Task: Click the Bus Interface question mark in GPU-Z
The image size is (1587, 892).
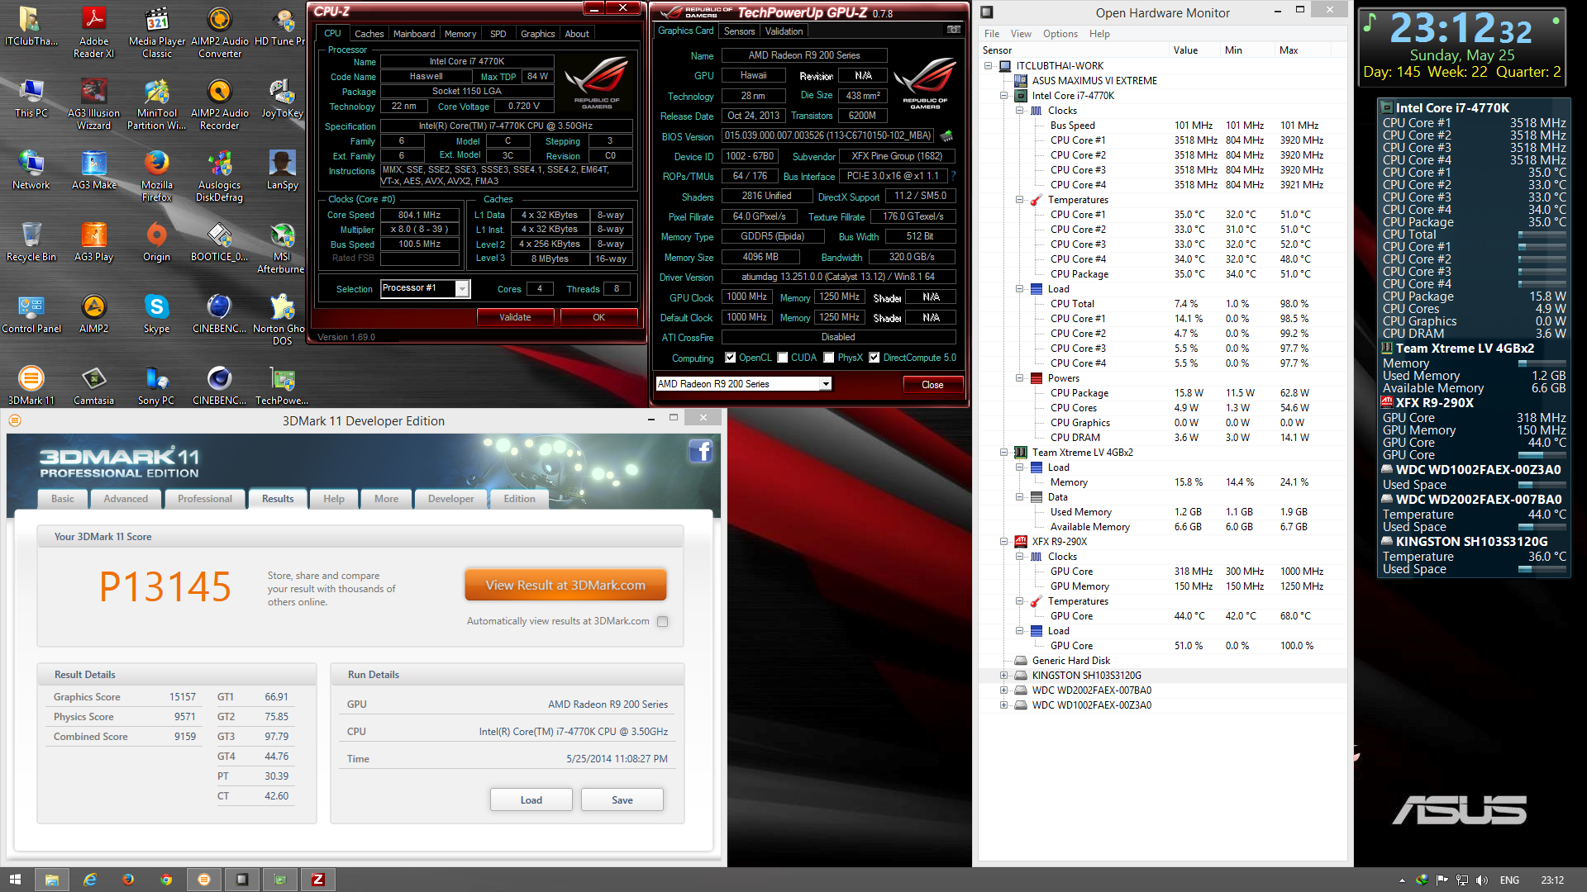Action: click(x=953, y=176)
